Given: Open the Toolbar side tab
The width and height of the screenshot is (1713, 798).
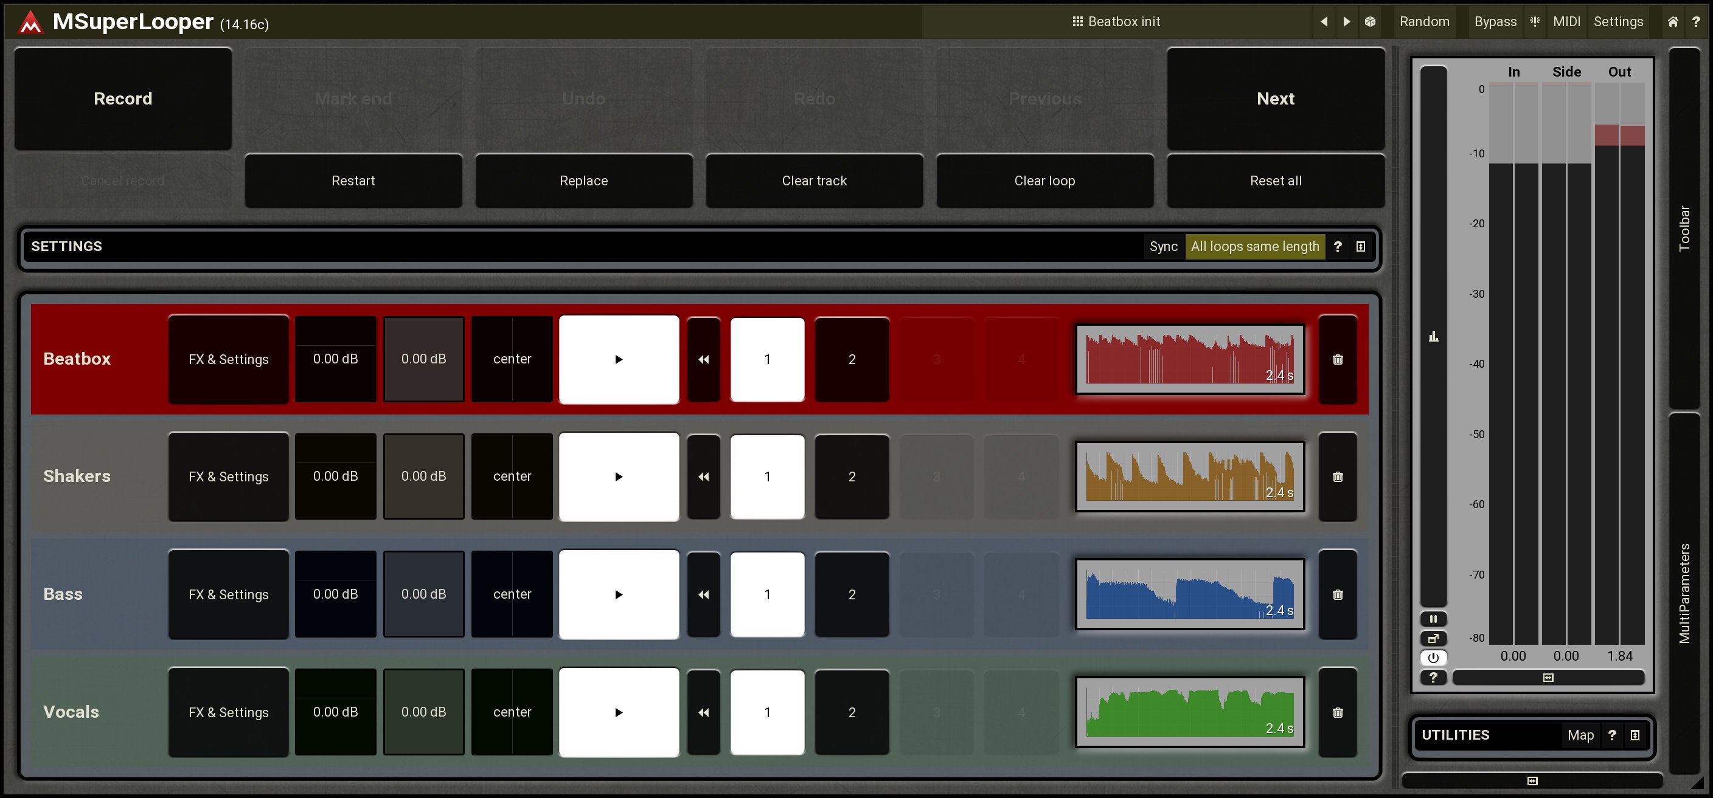Looking at the screenshot, I should point(1684,228).
